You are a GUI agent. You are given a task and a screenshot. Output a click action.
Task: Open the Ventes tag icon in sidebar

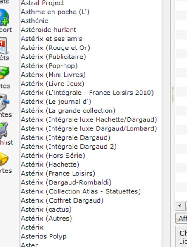click(4, 103)
